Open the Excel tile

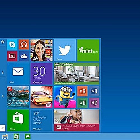(82, 103)
